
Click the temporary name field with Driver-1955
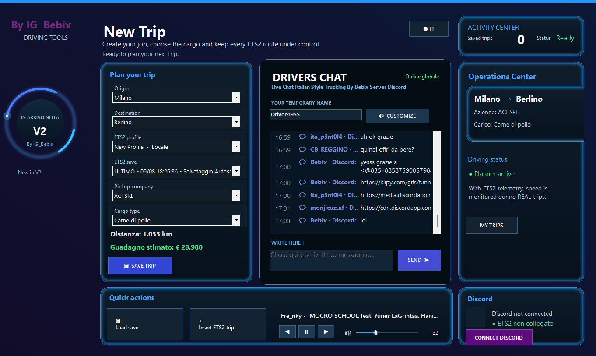point(316,115)
